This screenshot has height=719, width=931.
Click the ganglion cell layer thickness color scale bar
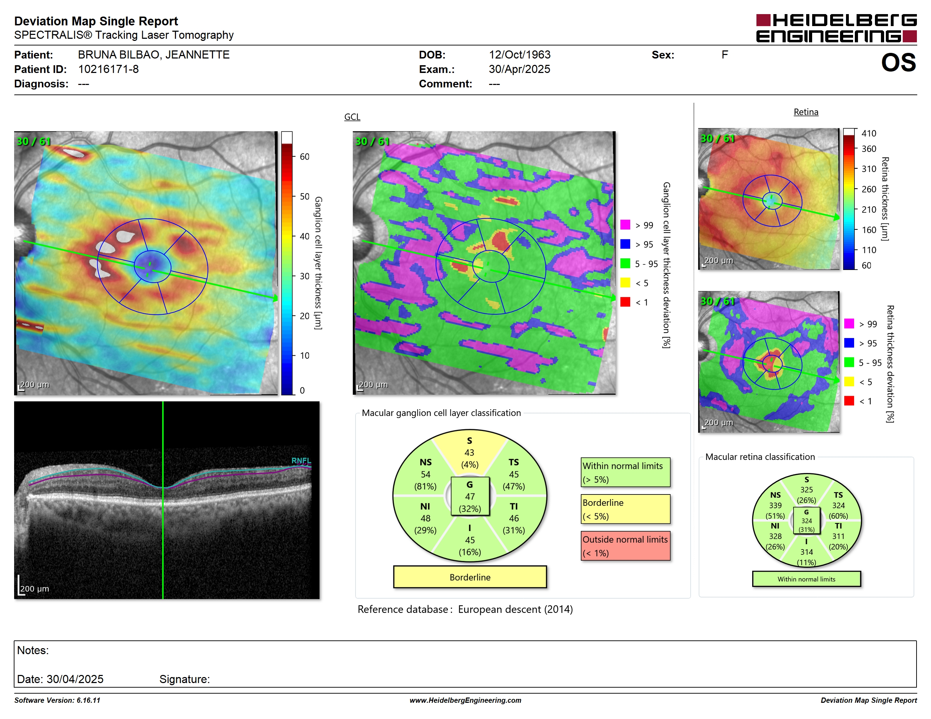click(287, 263)
